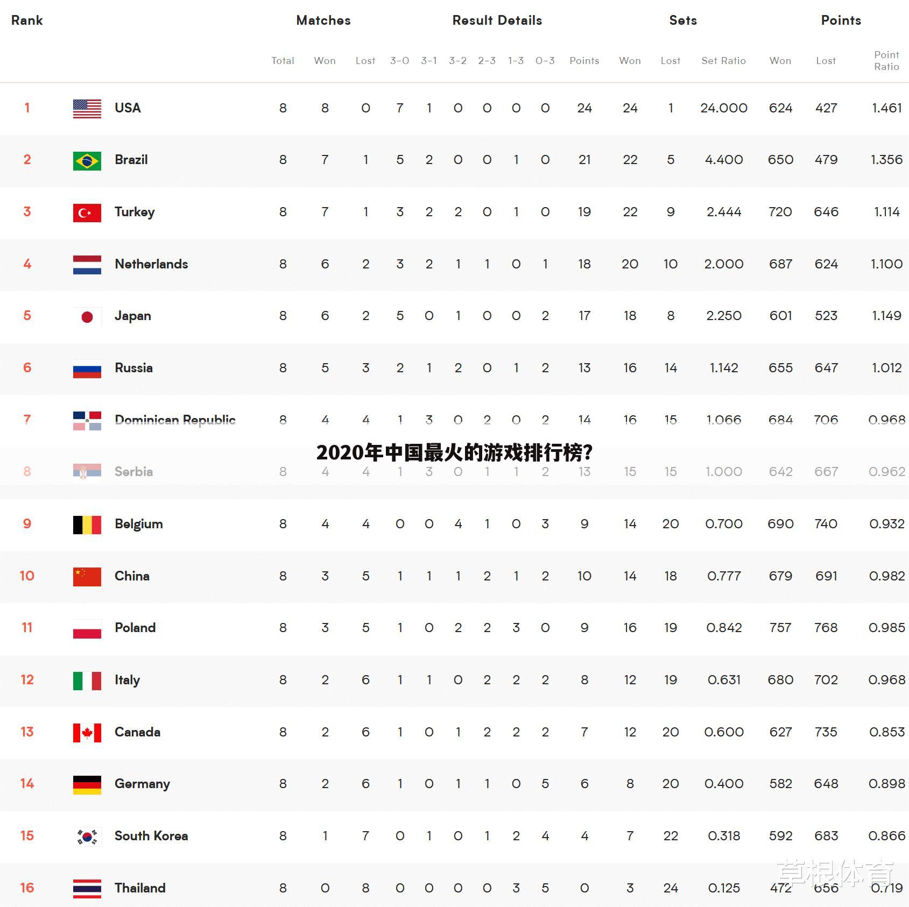Select the Italy flag icon
The width and height of the screenshot is (909, 907).
pyautogui.click(x=87, y=681)
